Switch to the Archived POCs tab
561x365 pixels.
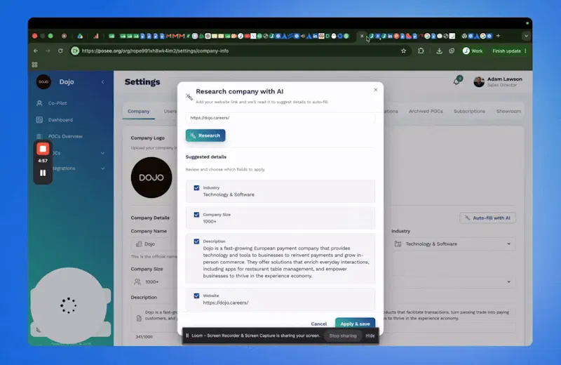pos(426,112)
